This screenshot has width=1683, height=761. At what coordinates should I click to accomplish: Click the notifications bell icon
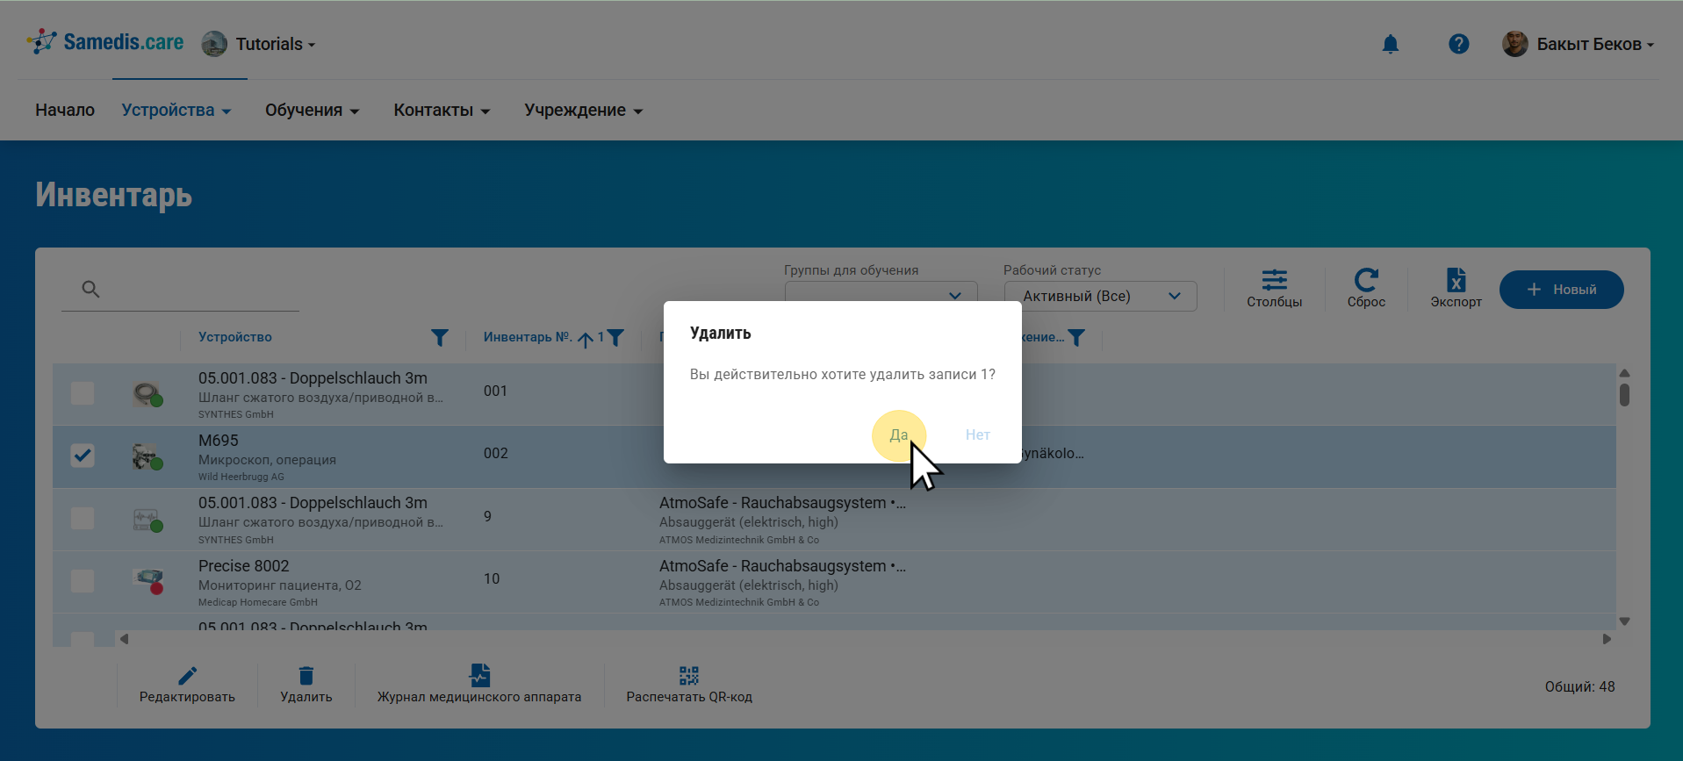coord(1390,44)
